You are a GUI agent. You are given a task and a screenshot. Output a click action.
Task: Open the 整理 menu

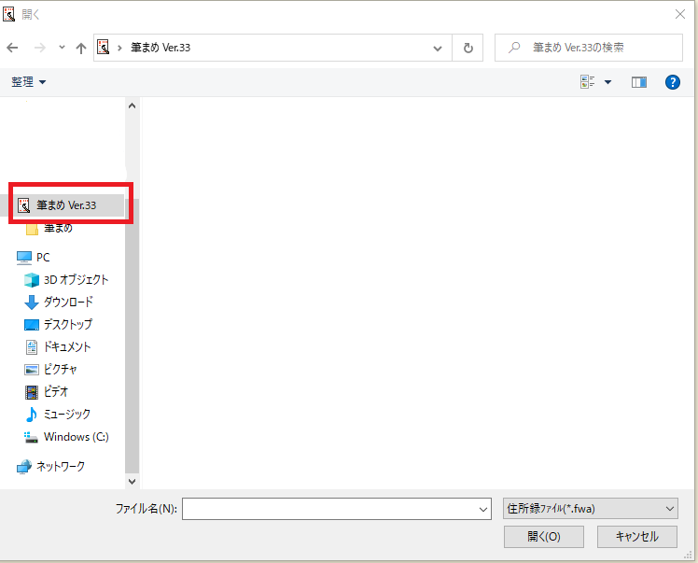[x=29, y=82]
